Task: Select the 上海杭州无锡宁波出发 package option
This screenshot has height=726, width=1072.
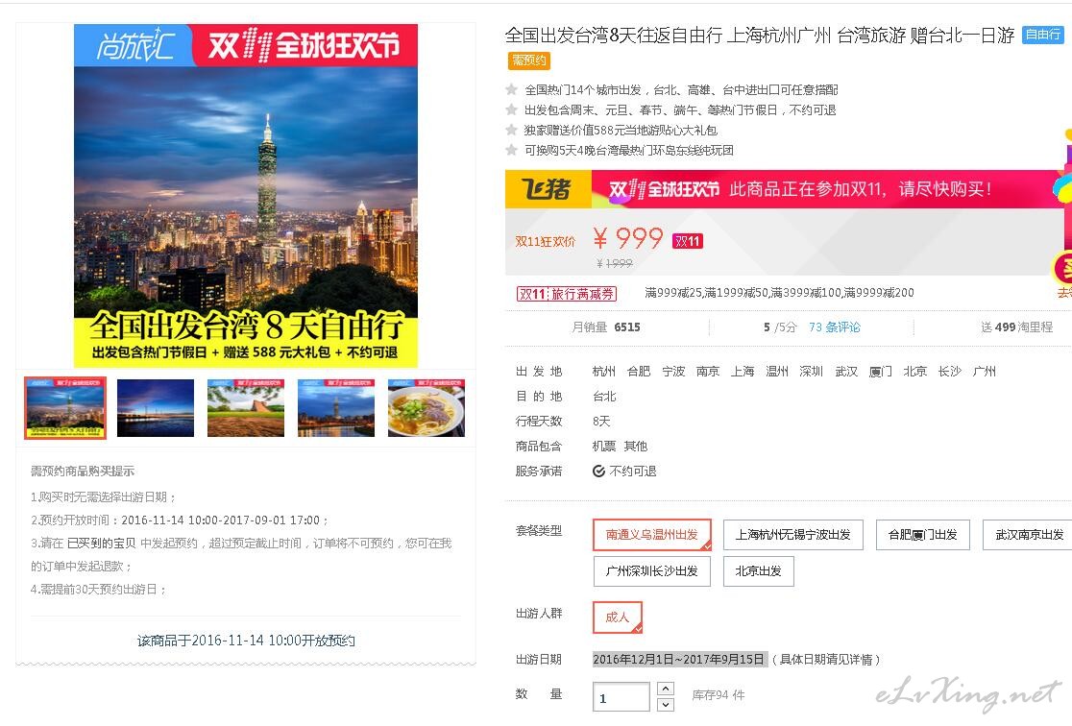Action: (x=793, y=535)
